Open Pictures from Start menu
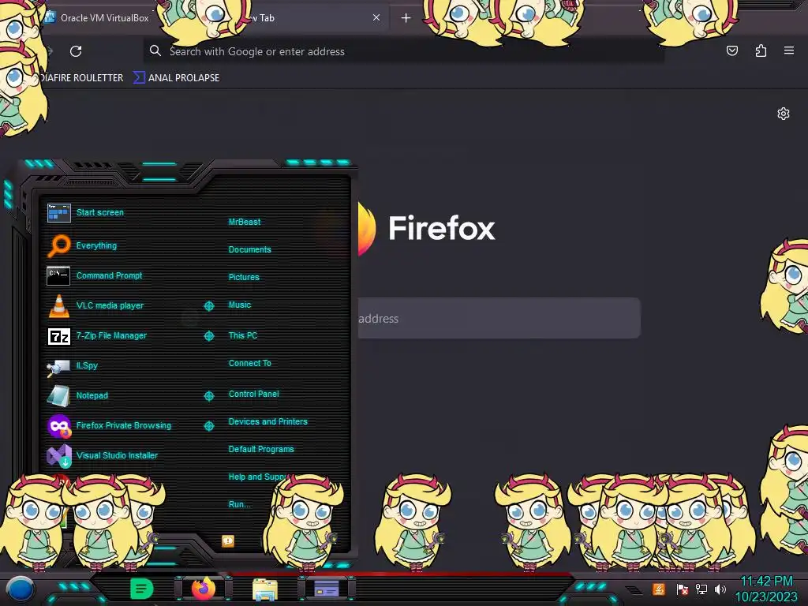The height and width of the screenshot is (606, 808). pyautogui.click(x=244, y=277)
